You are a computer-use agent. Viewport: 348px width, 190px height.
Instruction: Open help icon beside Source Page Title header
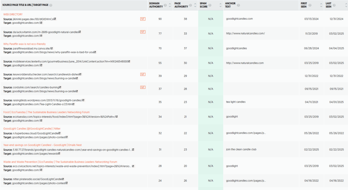point(51,5)
